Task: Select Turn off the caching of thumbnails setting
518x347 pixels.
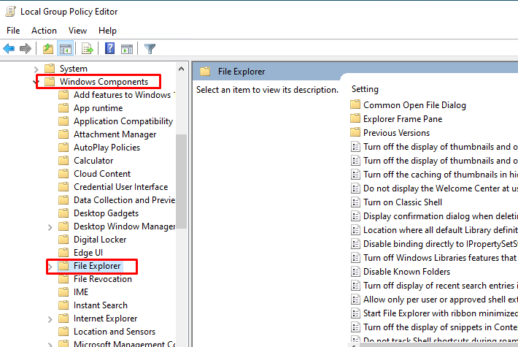Action: tap(441, 175)
